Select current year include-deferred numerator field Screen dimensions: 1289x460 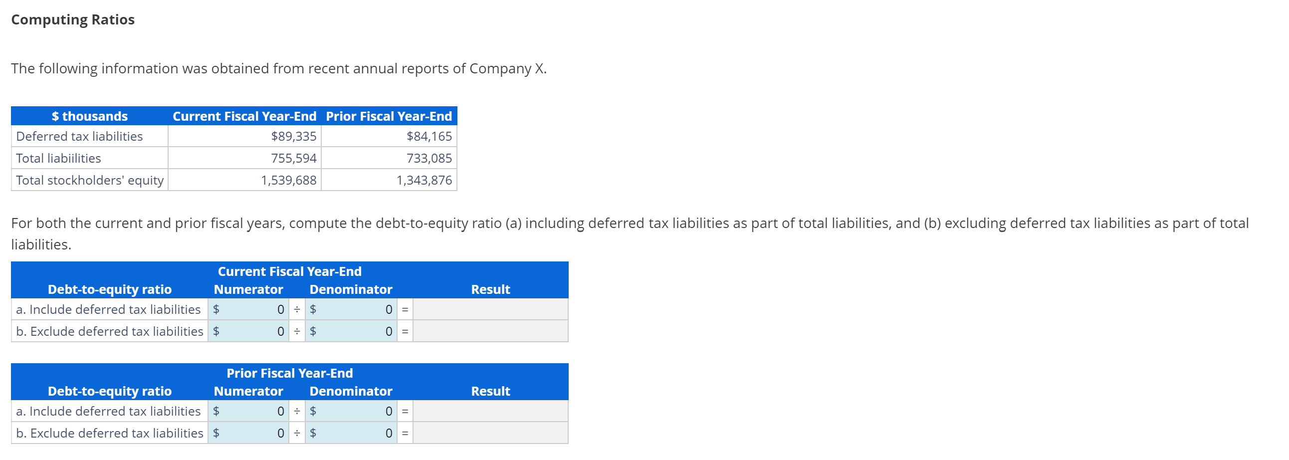click(x=248, y=309)
